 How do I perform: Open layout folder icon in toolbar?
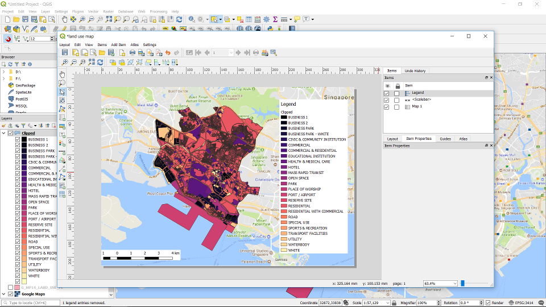pos(102,53)
